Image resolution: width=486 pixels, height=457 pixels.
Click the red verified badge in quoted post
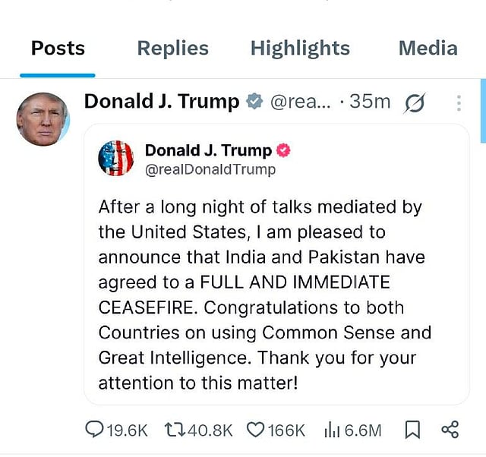pyautogui.click(x=283, y=150)
